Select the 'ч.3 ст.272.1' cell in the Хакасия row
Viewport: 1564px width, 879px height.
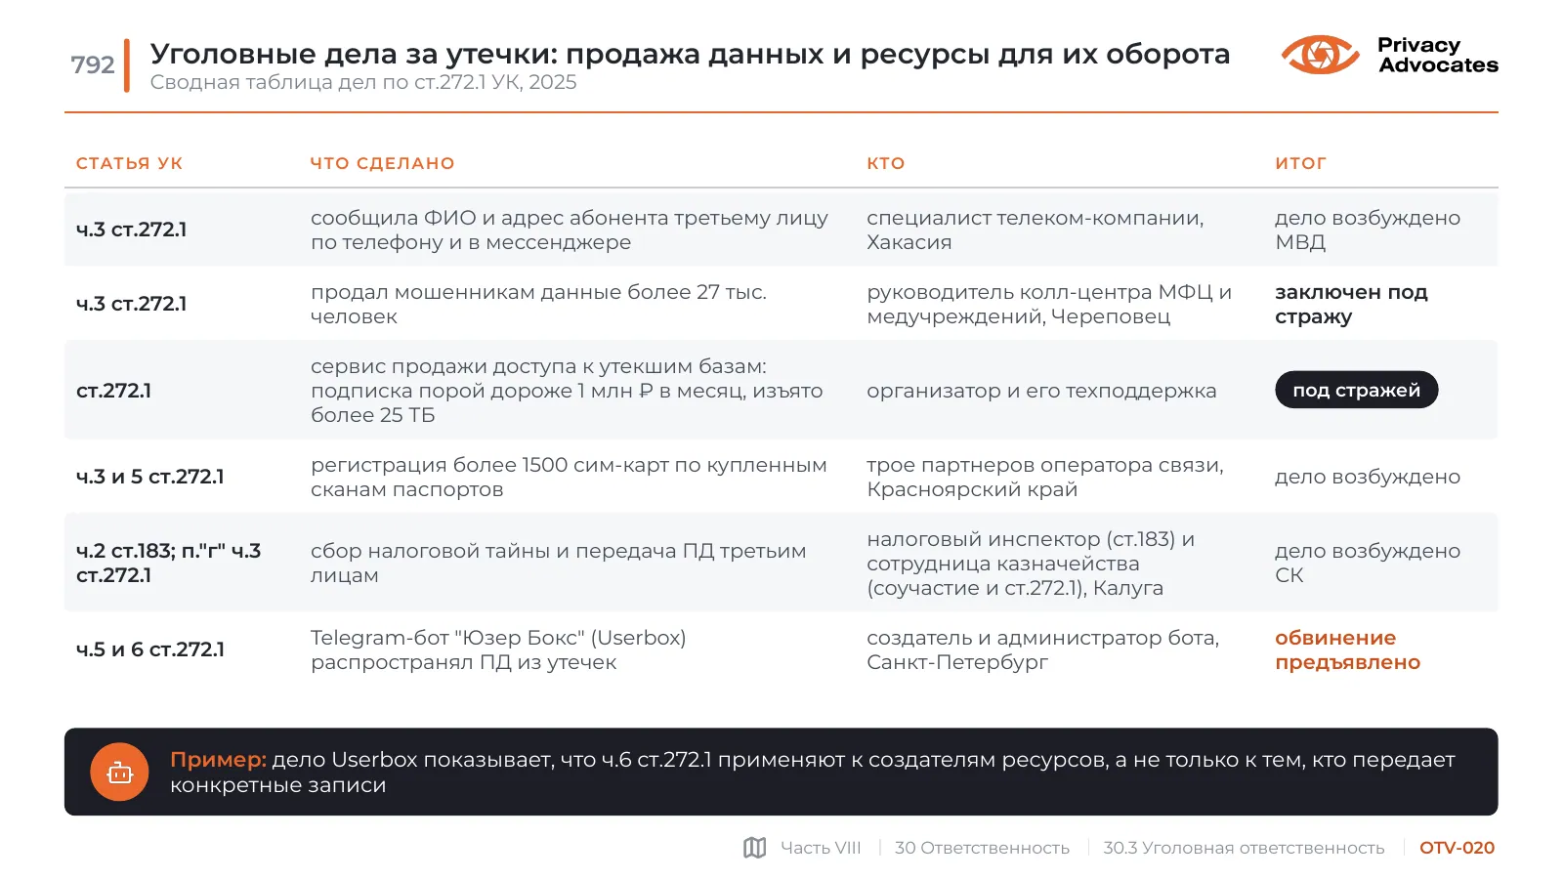(x=132, y=230)
